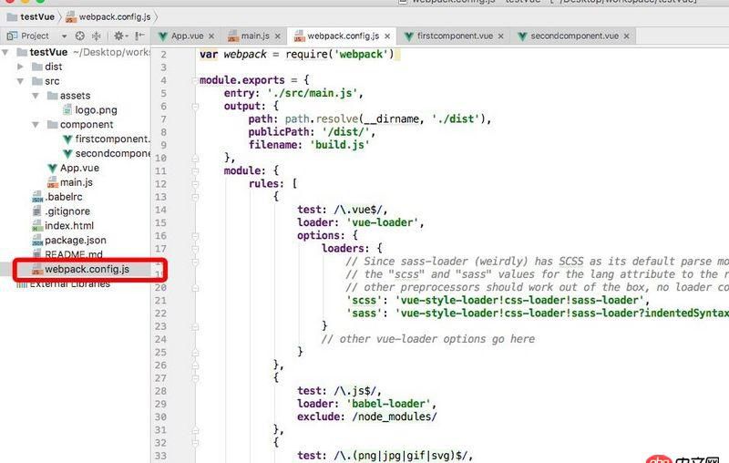Collapse the testVue root folder
729x463 pixels.
5,52
